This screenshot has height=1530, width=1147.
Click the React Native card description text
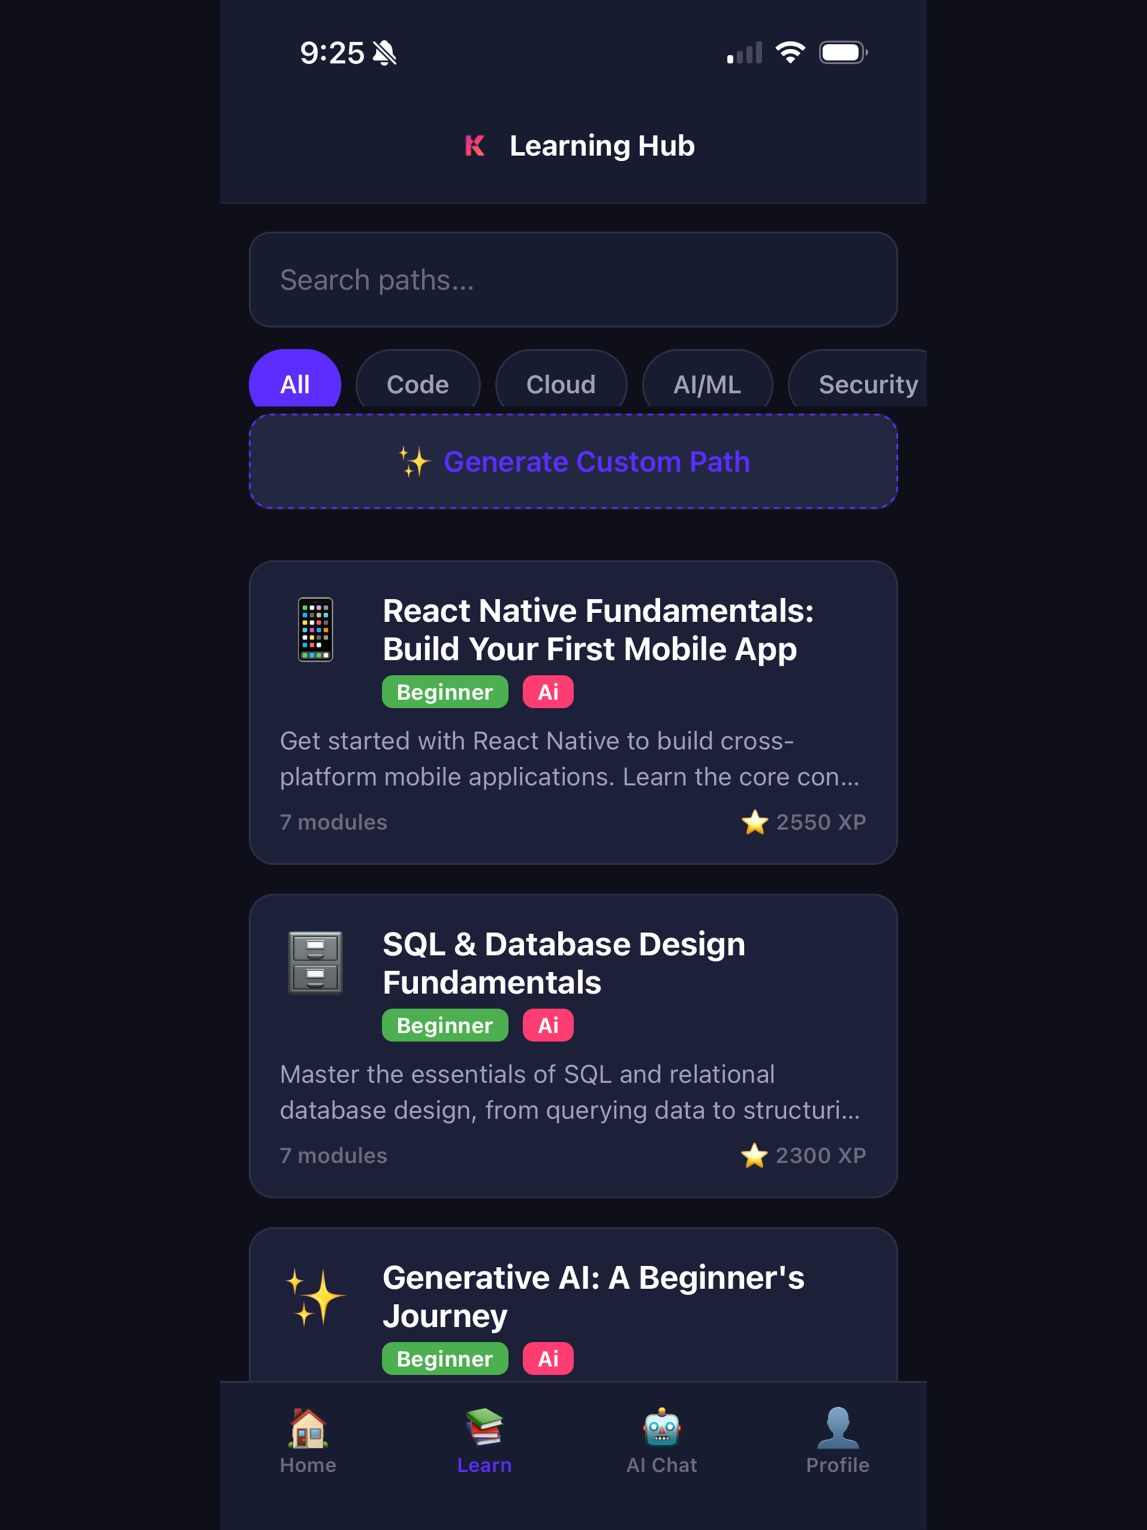click(x=570, y=759)
